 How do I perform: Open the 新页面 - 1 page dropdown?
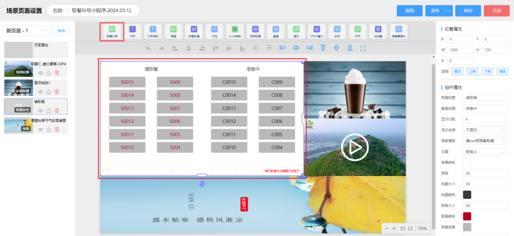(x=26, y=31)
